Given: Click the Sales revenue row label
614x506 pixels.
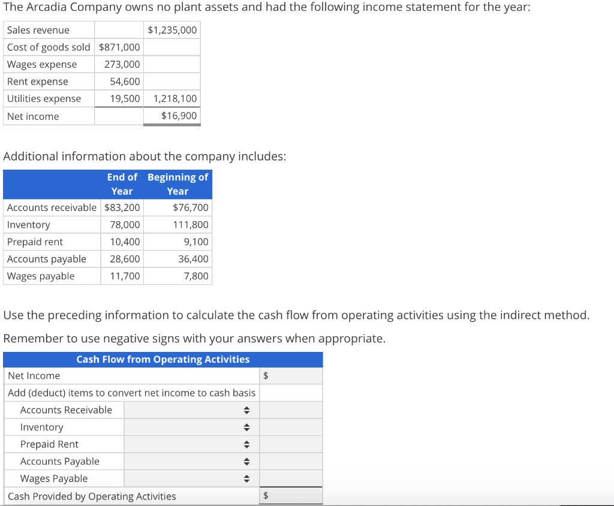Looking at the screenshot, I should (38, 30).
